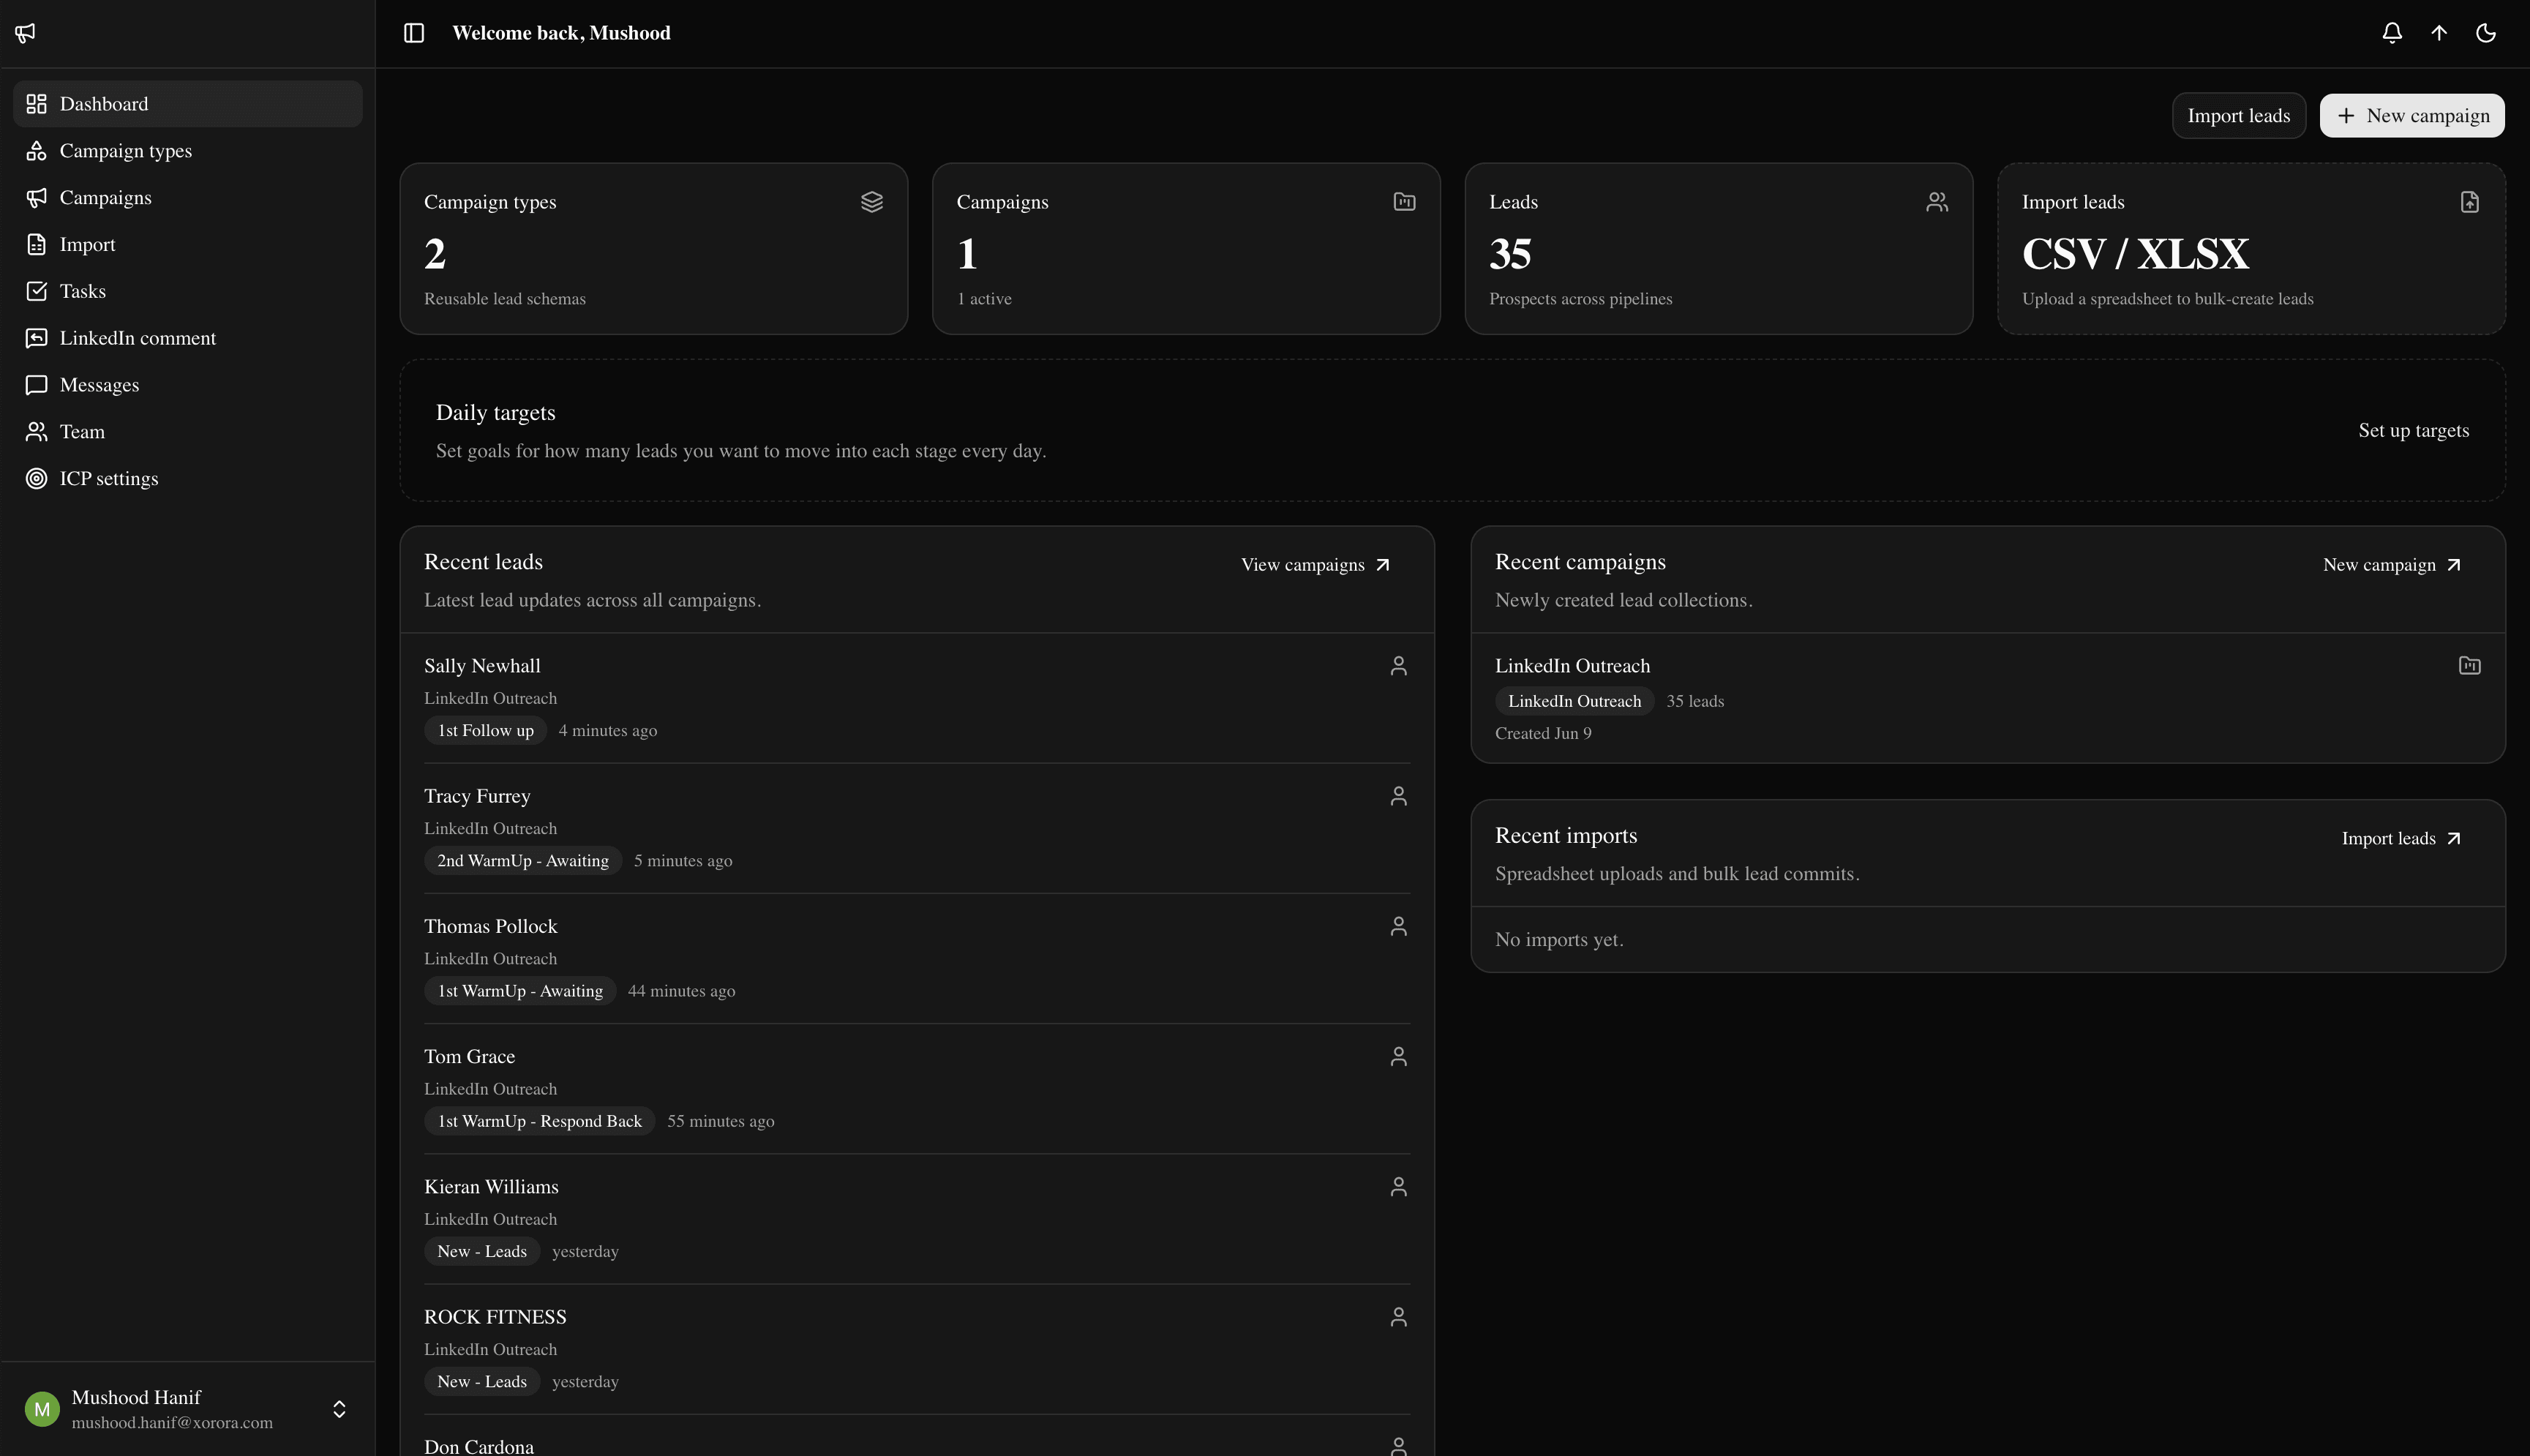This screenshot has width=2530, height=1456.
Task: Go to the Team page
Action: (x=188, y=432)
